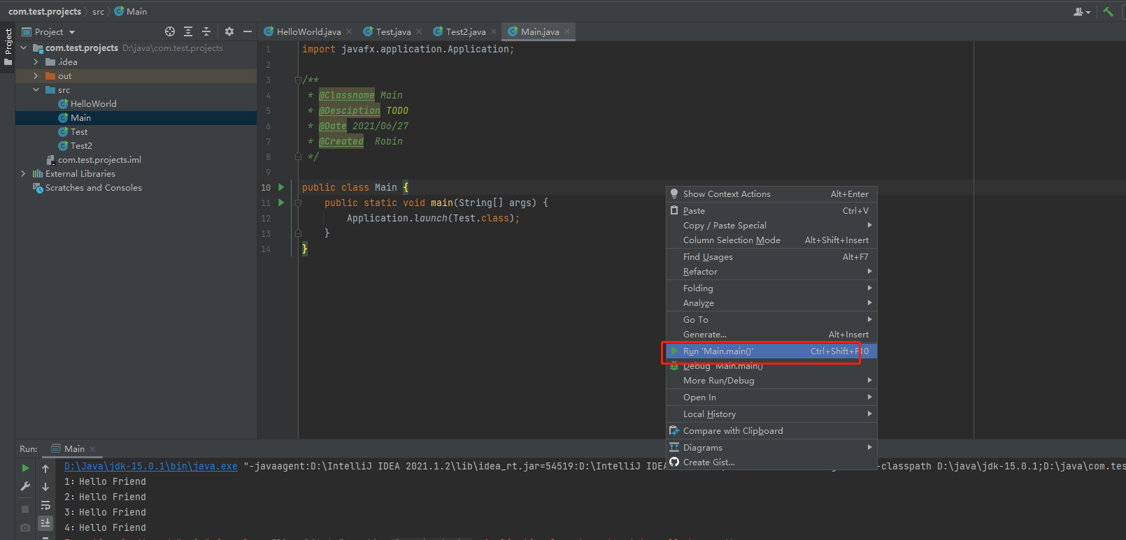This screenshot has width=1126, height=540.
Task: Open Project panel gear settings
Action: point(229,31)
